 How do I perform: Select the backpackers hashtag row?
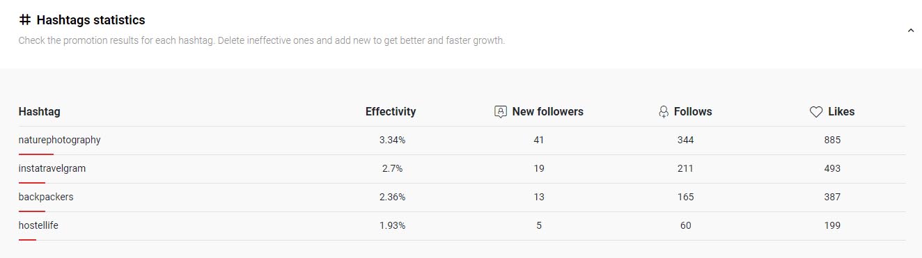tap(462, 197)
